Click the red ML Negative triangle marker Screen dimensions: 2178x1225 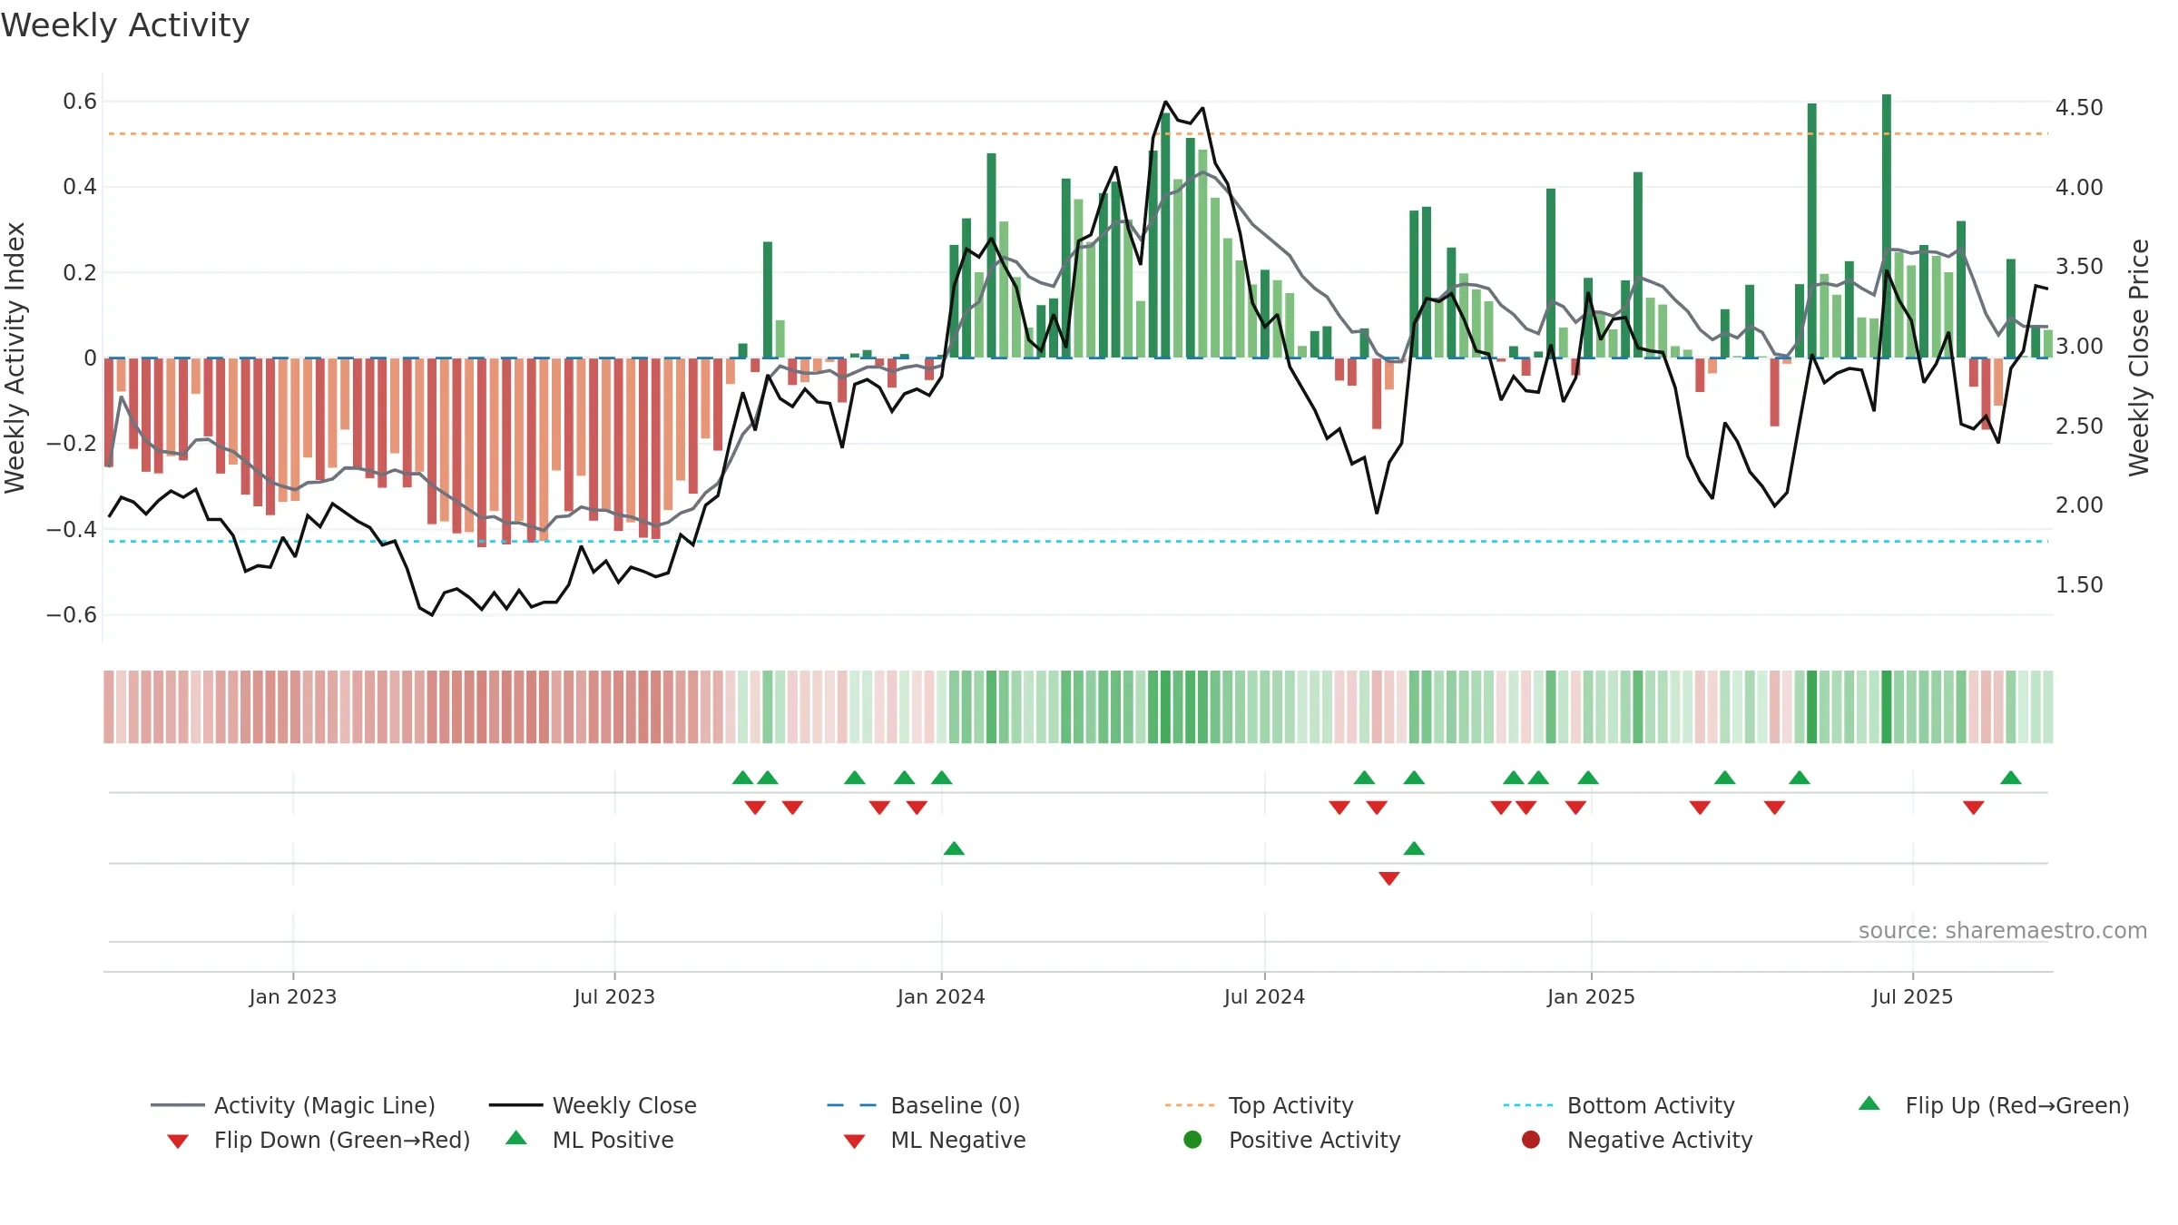(x=1389, y=878)
